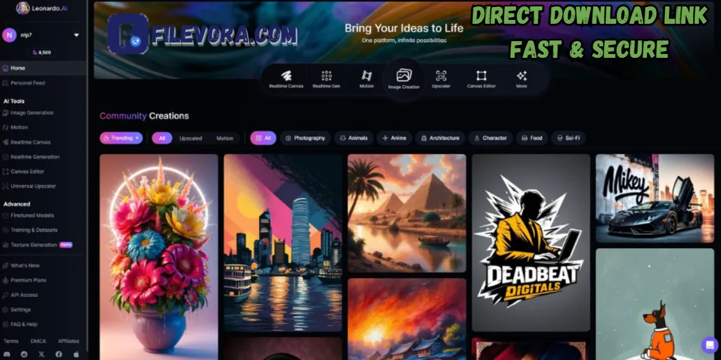This screenshot has height=360, width=721.
Task: Open the fiery sunset village painting
Action: pyautogui.click(x=407, y=319)
